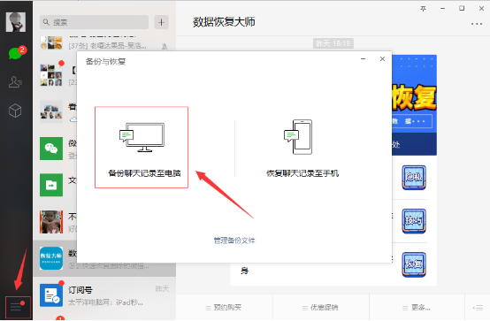Screen dimensions: 490x321
Task: Close the 备份与恢复 dialog
Action: 382,58
